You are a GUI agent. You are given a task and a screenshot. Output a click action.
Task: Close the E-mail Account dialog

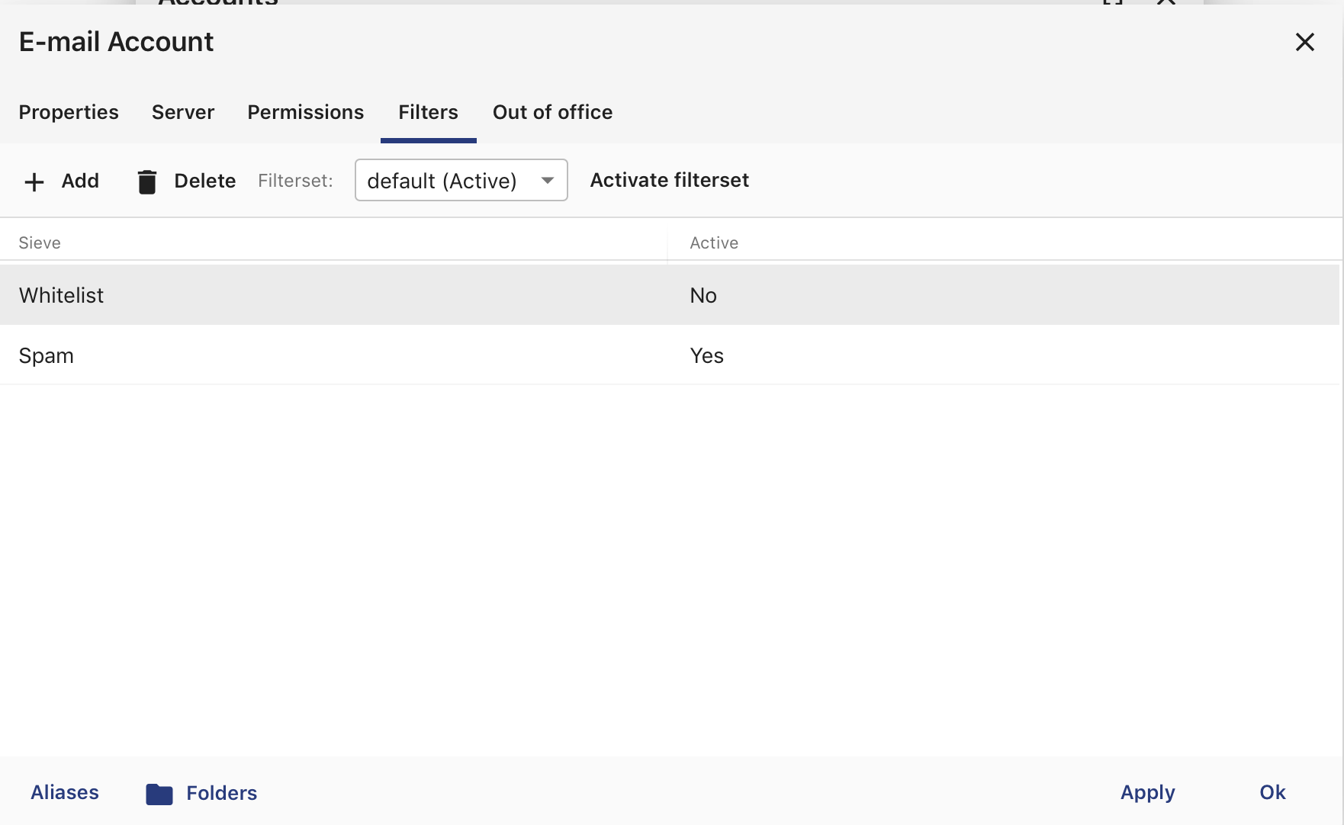click(1304, 42)
